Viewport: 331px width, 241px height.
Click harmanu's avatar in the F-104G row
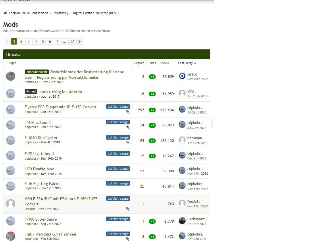click(x=182, y=140)
